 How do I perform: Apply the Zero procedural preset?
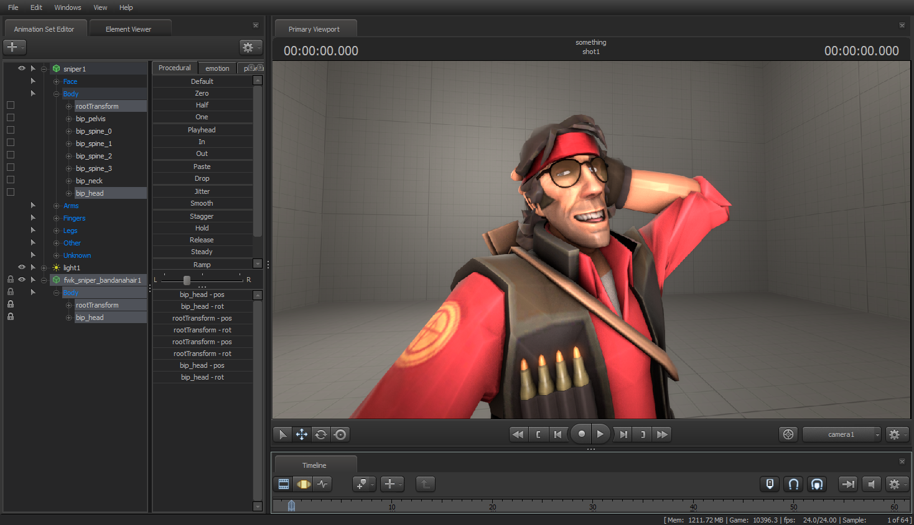[x=202, y=93]
